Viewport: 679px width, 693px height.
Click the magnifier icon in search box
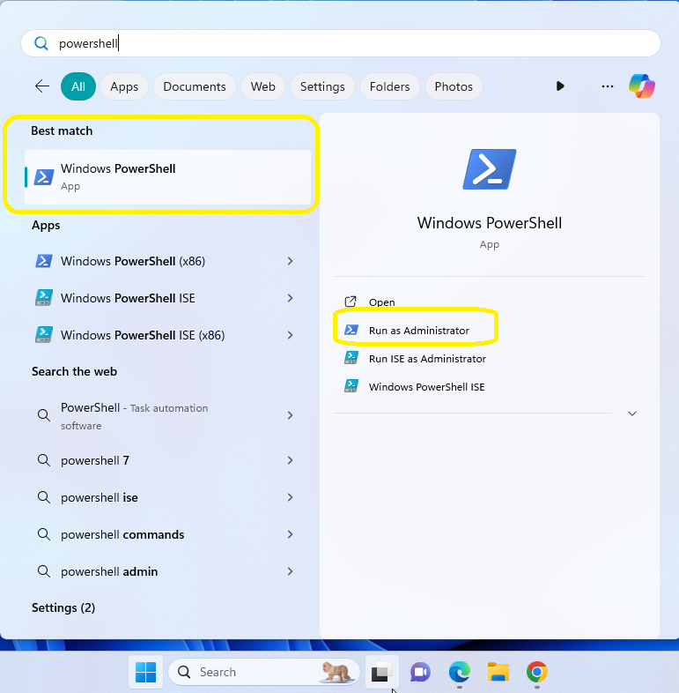point(41,43)
